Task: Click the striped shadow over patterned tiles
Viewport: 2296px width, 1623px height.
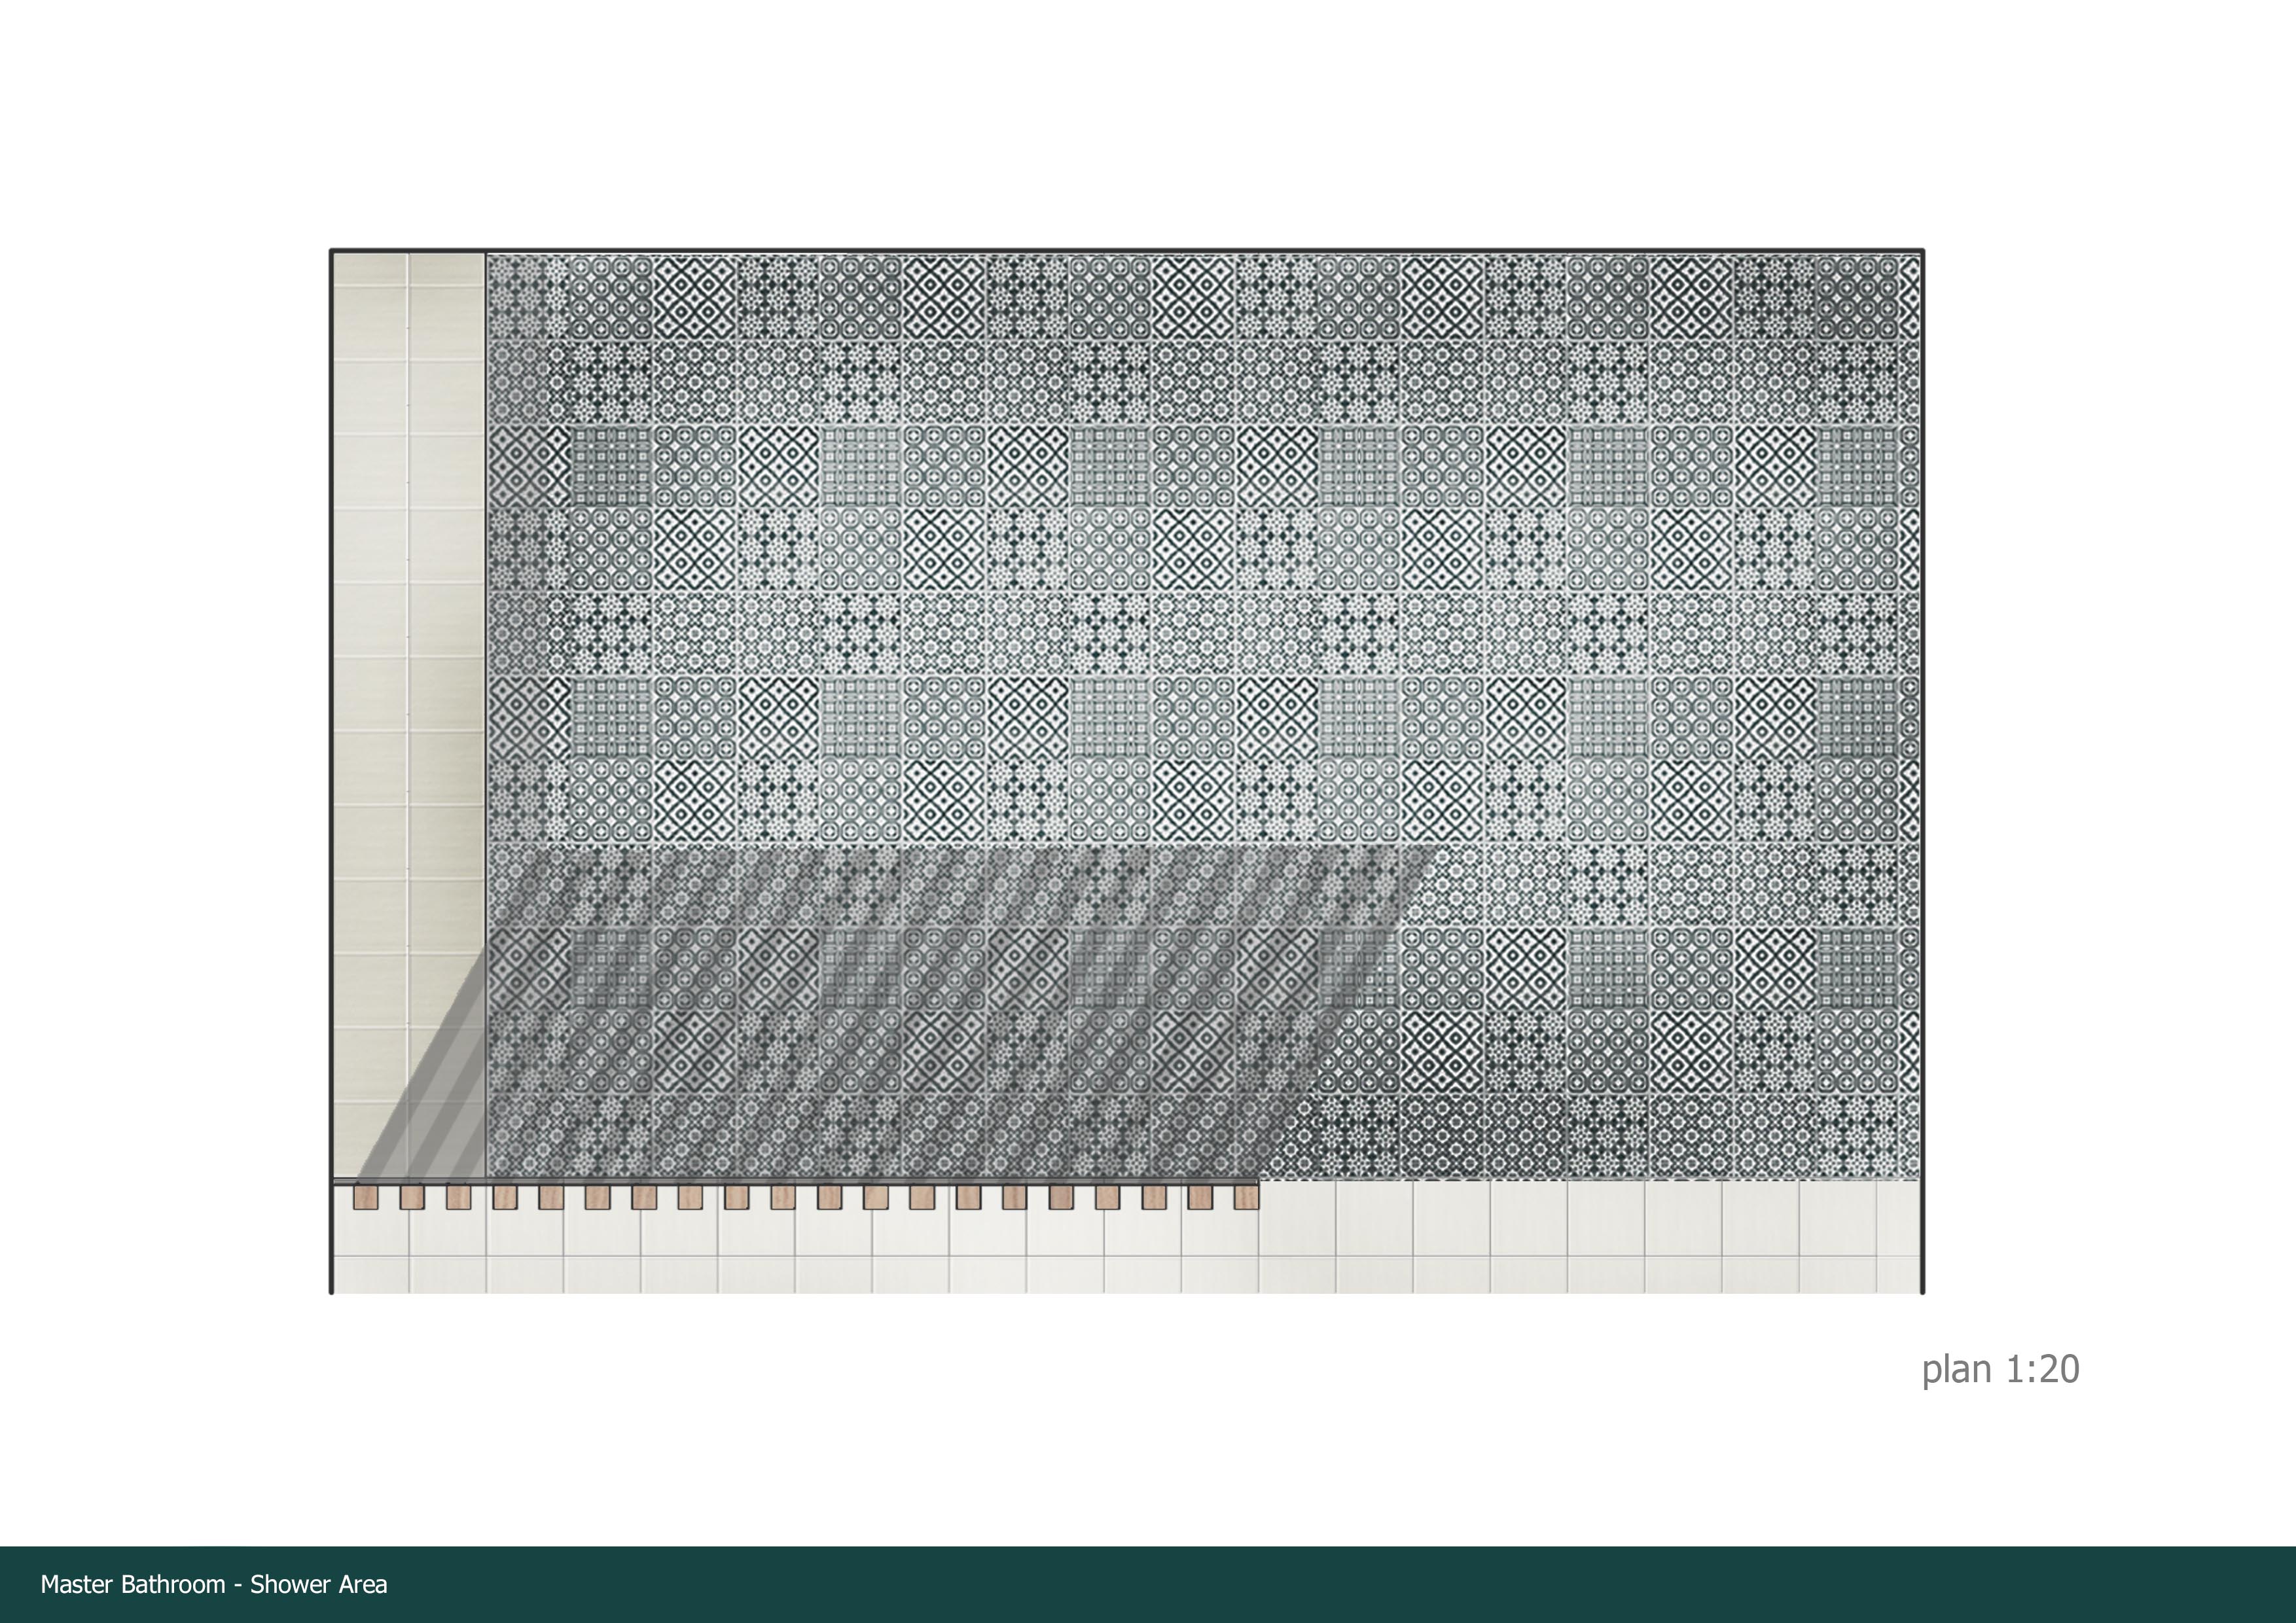Action: (900, 1010)
